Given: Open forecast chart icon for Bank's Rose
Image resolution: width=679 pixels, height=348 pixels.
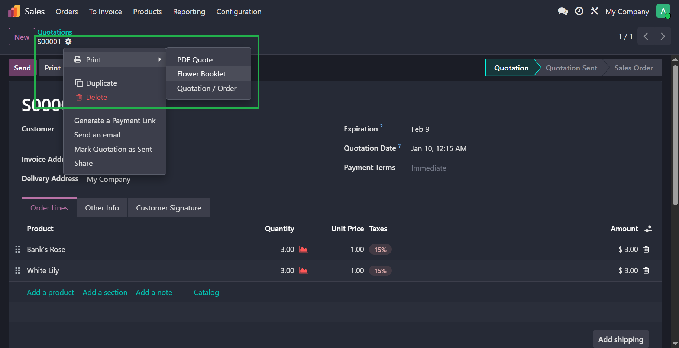Looking at the screenshot, I should point(303,249).
